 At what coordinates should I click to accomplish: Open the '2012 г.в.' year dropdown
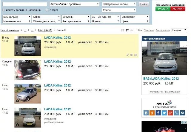(x=76, y=17)
